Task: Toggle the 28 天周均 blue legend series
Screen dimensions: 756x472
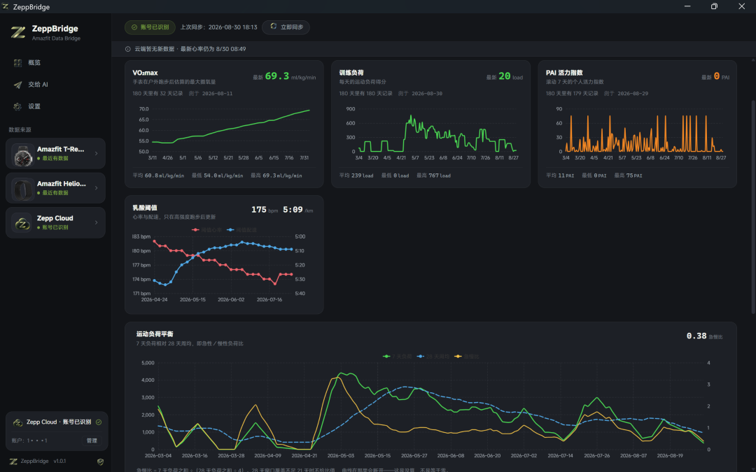Action: point(433,357)
